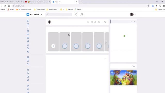This screenshot has width=165, height=93.
Task: Open a new browser tab
Action: 81,2
